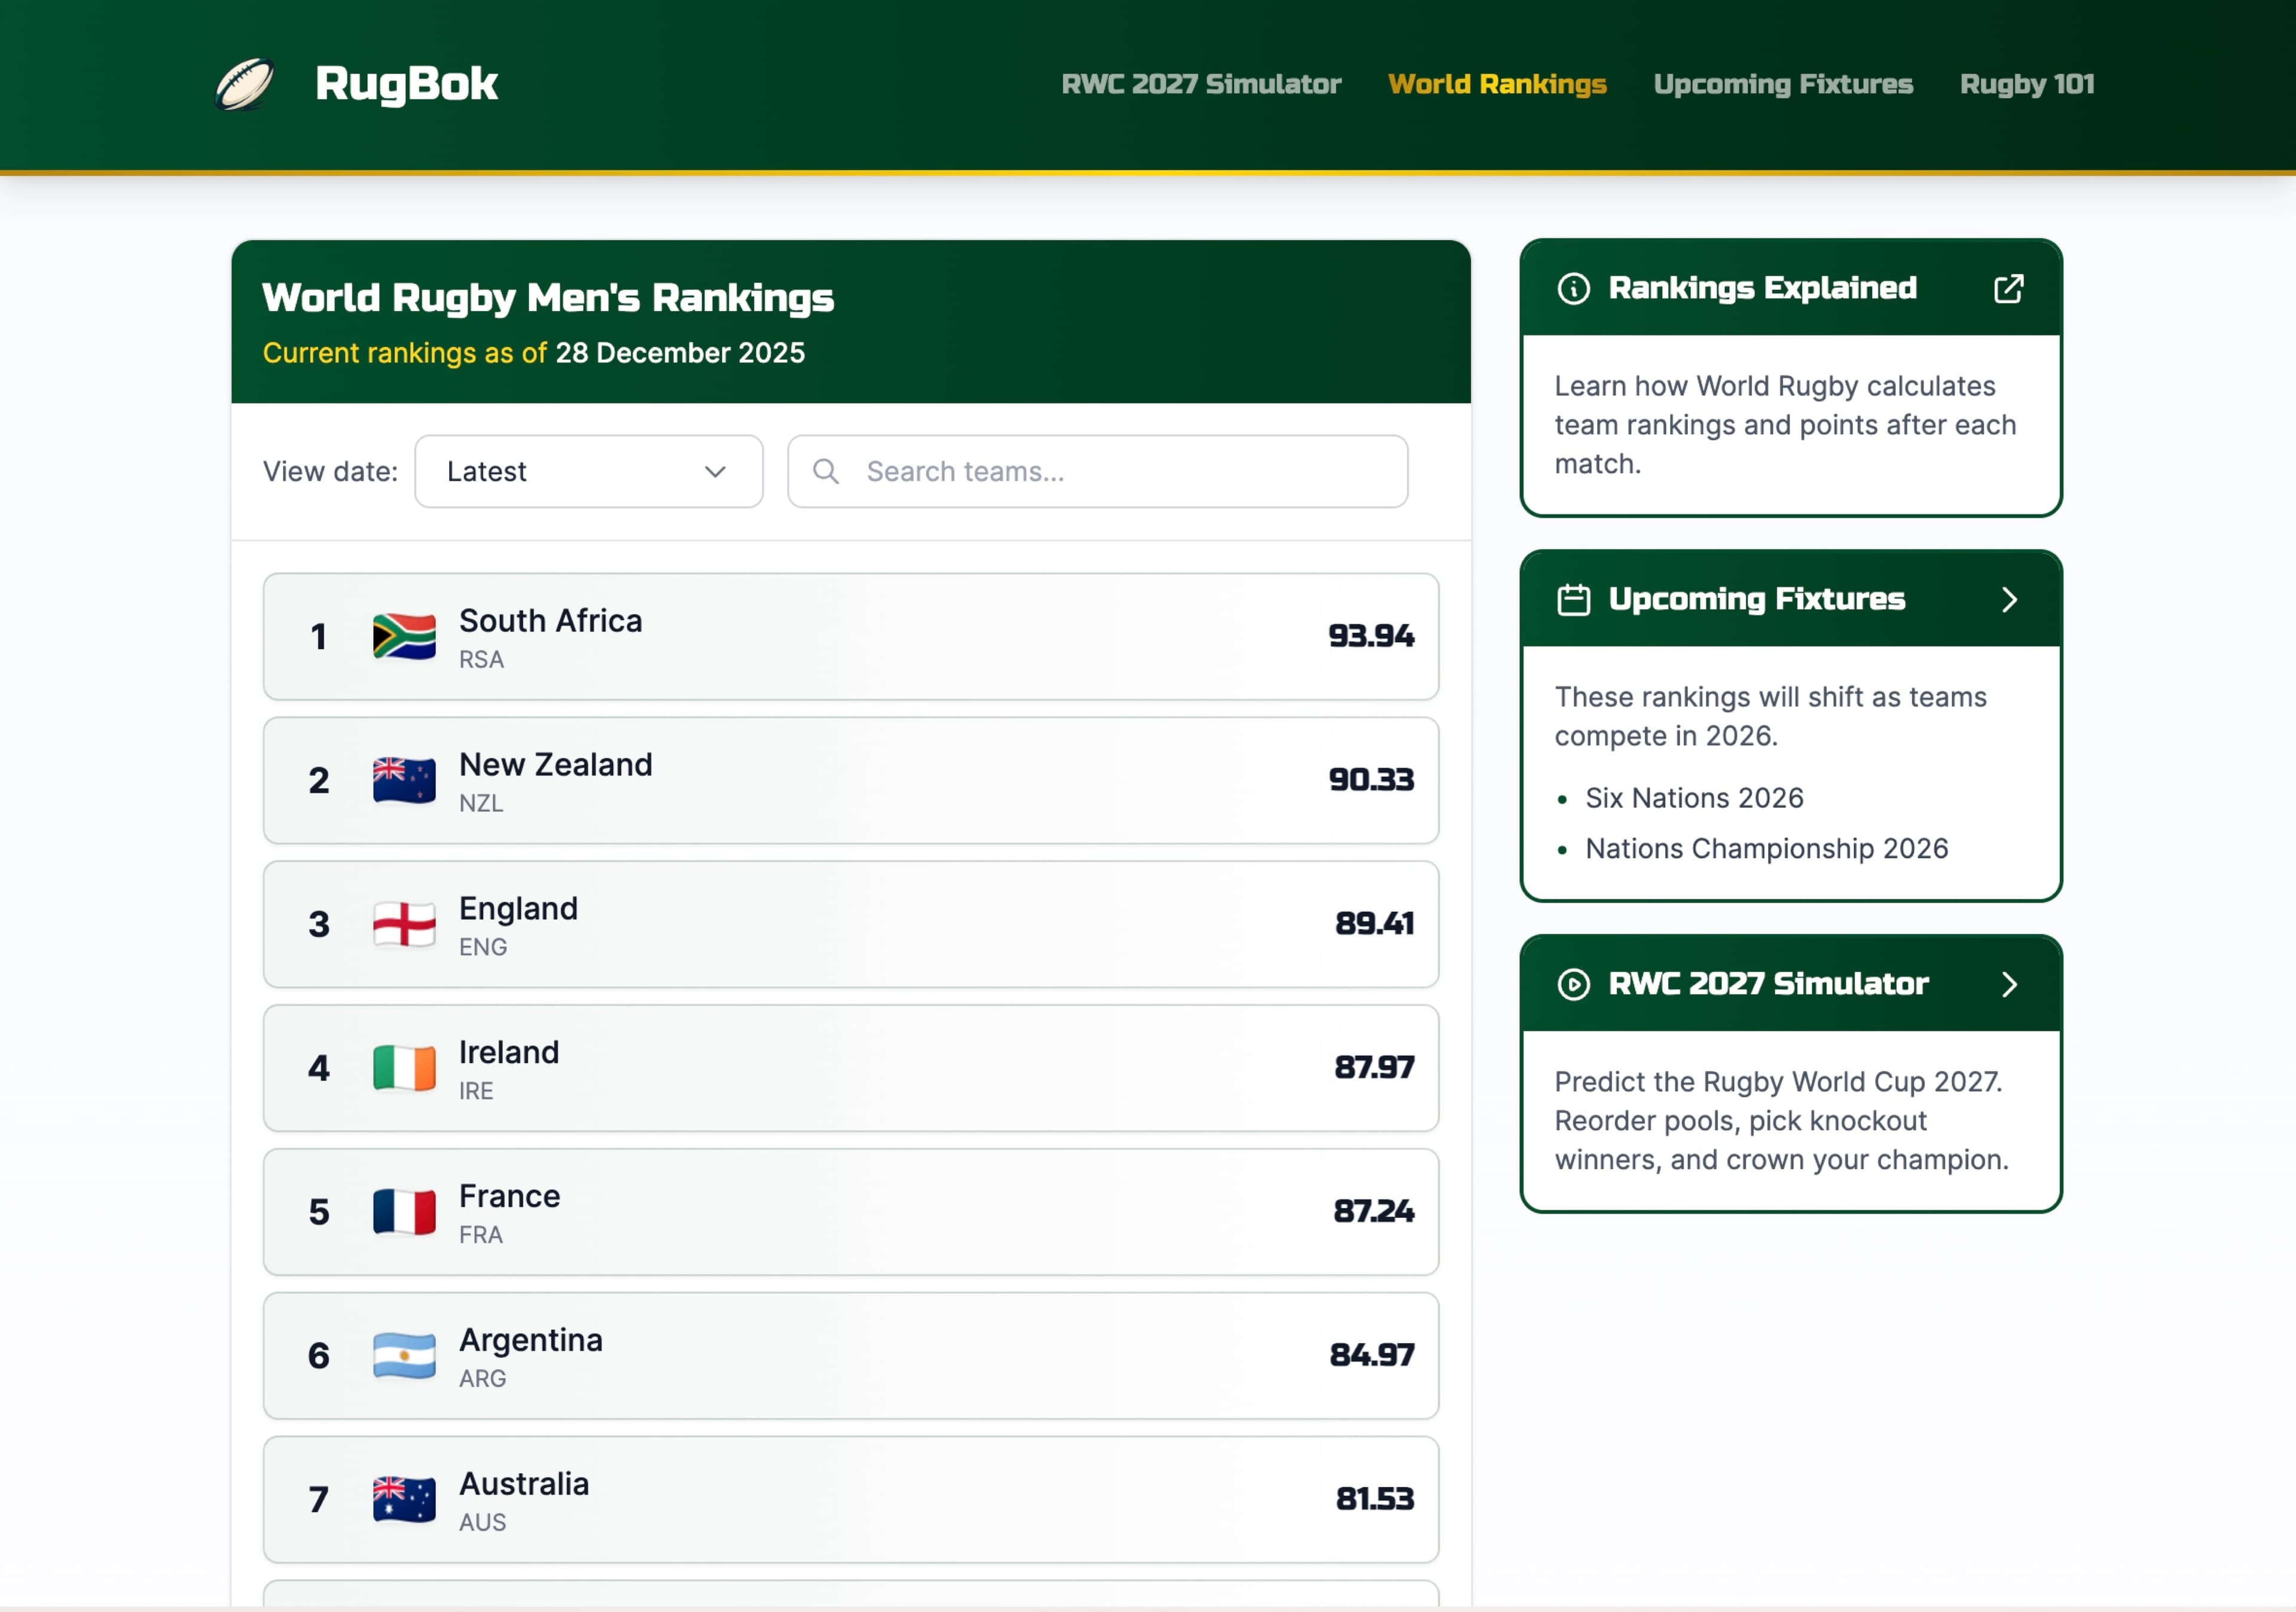
Task: Click the chevron on the Upcoming Fixtures card
Action: point(2012,599)
